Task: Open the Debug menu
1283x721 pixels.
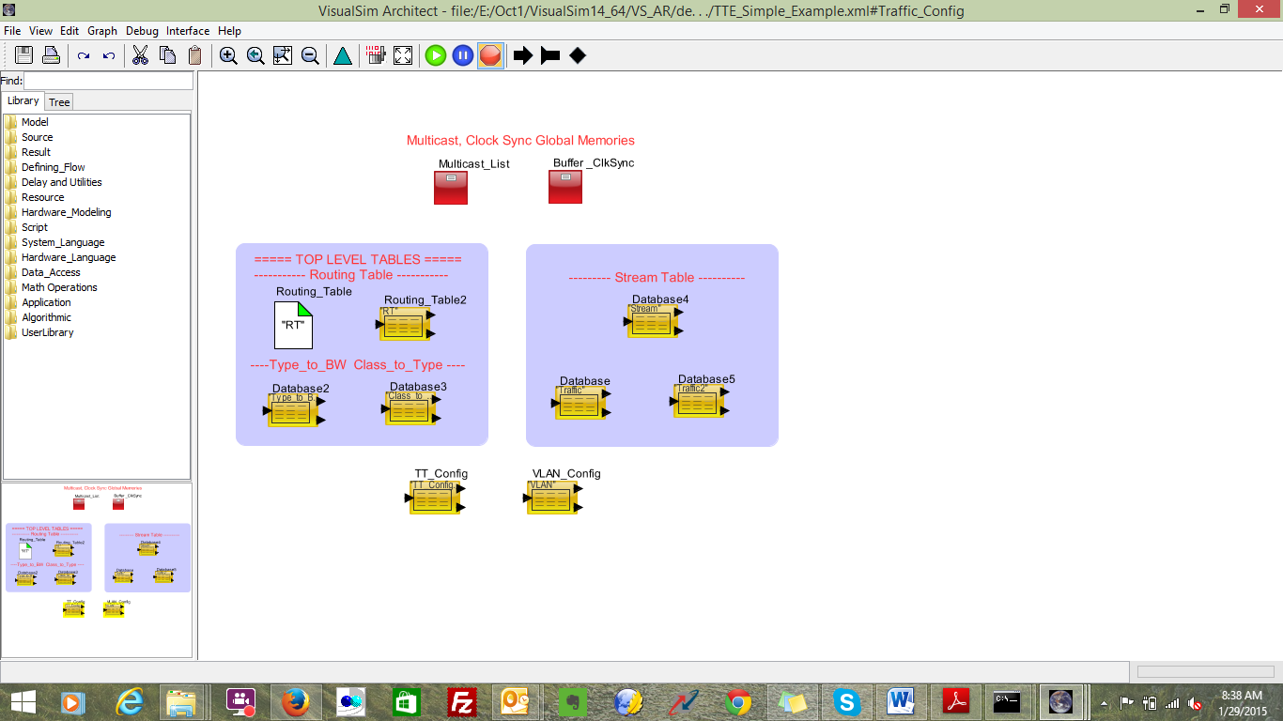Action: coord(142,31)
